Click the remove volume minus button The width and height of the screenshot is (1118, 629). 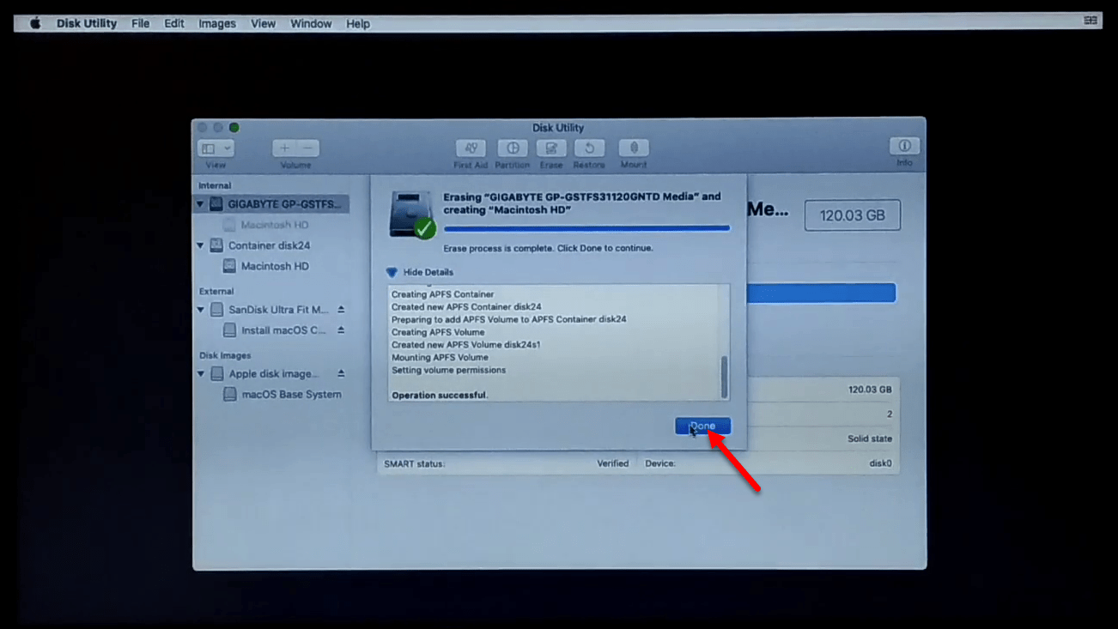pos(308,148)
